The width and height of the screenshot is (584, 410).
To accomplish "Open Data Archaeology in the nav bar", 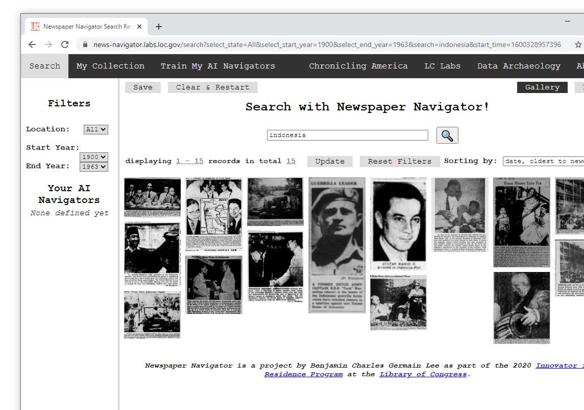I will click(519, 66).
